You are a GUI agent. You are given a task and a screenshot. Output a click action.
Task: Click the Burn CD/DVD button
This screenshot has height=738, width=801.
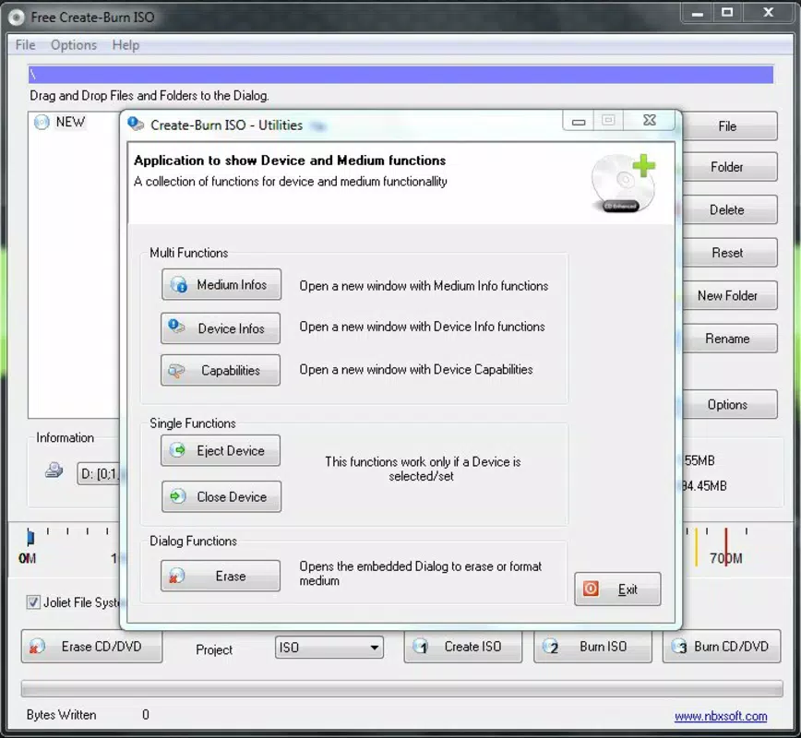click(722, 647)
